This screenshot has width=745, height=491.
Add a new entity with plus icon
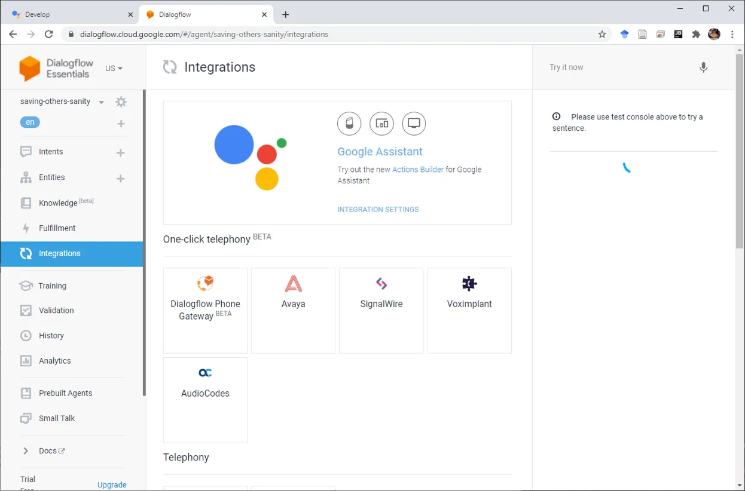point(120,179)
